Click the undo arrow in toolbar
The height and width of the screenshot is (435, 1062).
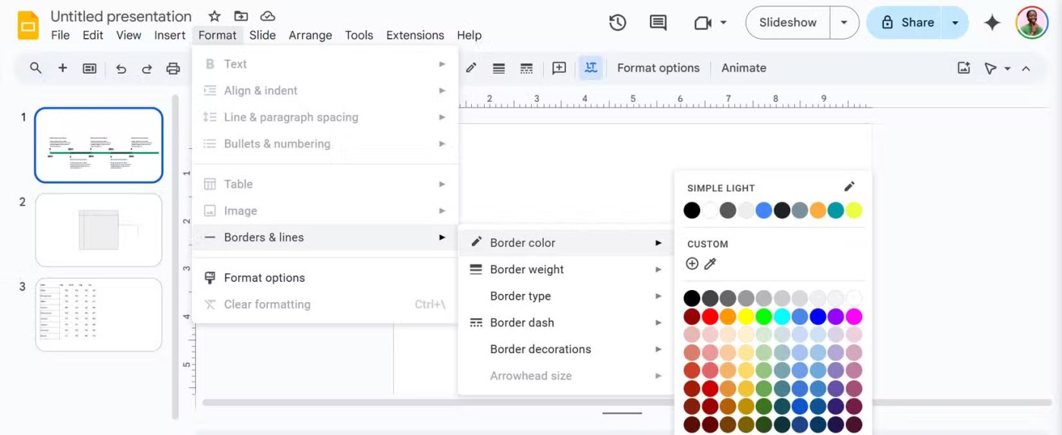point(121,68)
